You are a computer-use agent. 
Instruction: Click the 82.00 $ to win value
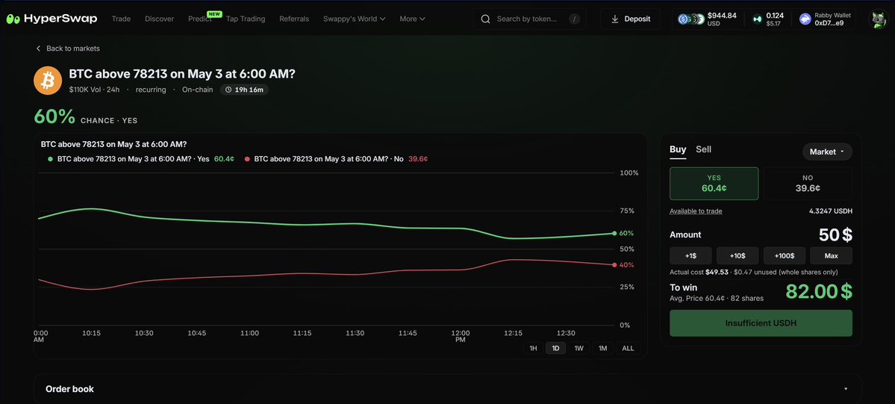point(819,291)
